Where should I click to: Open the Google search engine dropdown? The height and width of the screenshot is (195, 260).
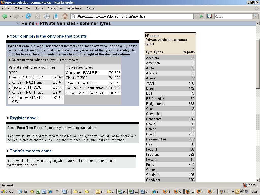coord(213,17)
